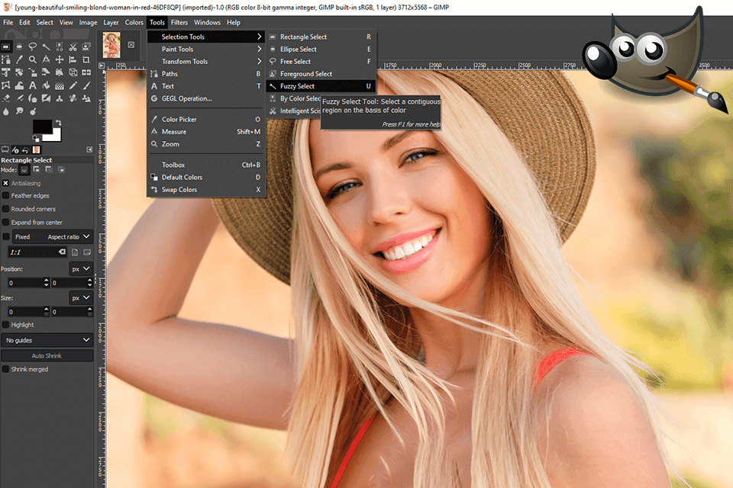This screenshot has width=733, height=488.
Task: Open the Layer menu
Action: point(111,22)
